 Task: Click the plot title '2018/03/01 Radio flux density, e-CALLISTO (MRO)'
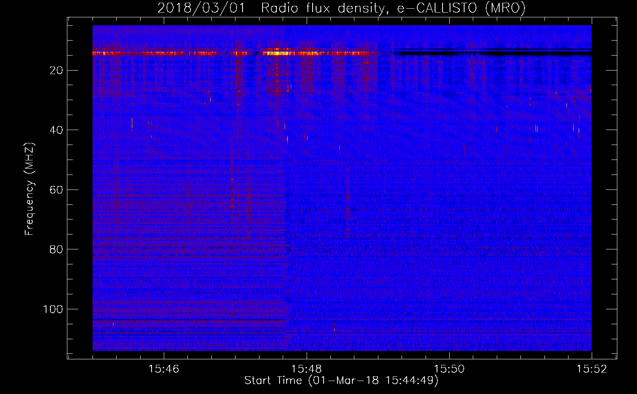coord(341,8)
